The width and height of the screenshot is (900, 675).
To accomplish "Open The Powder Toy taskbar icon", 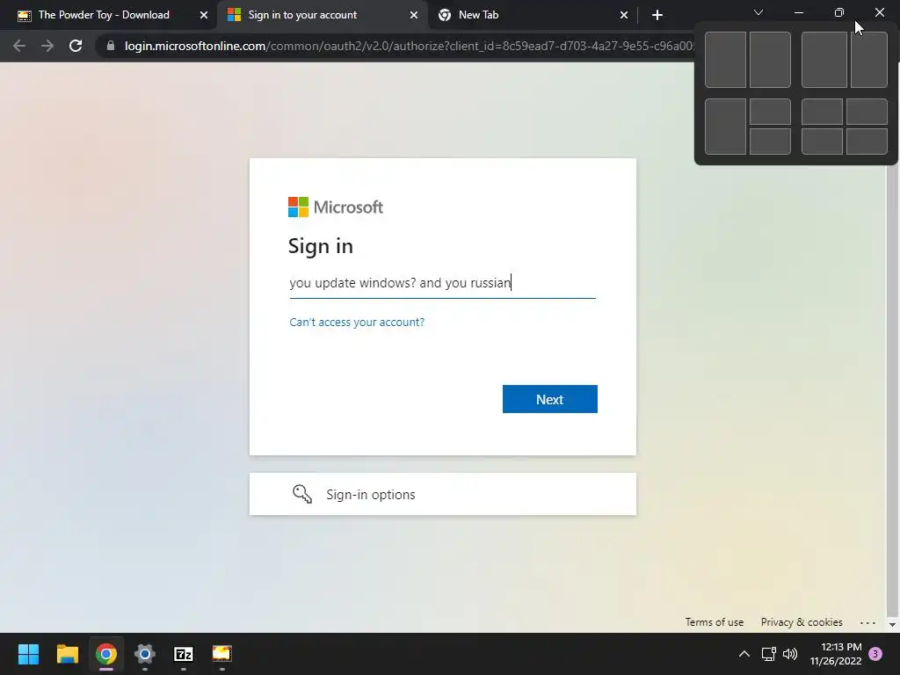I will click(x=221, y=654).
